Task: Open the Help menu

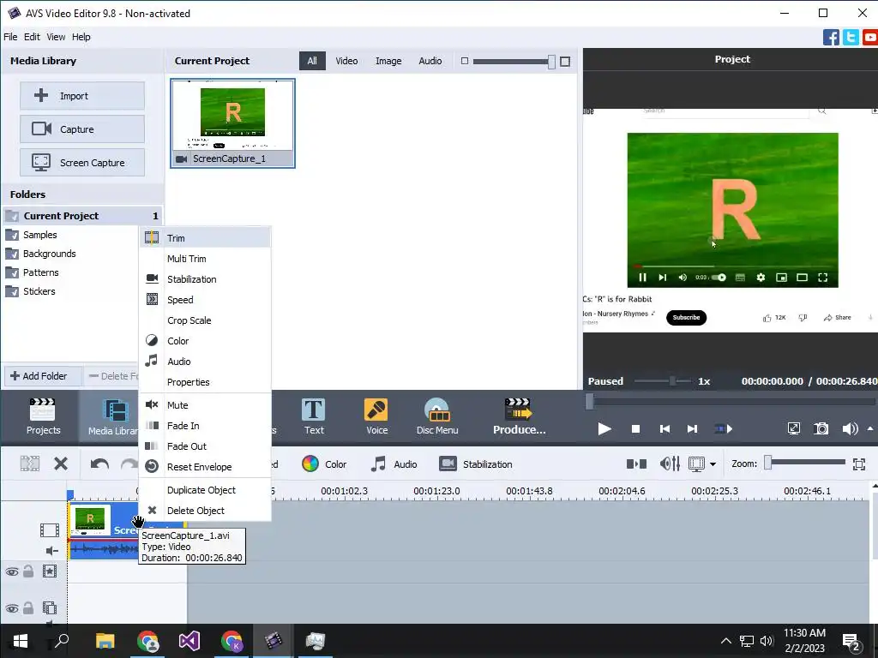Action: pyautogui.click(x=81, y=37)
